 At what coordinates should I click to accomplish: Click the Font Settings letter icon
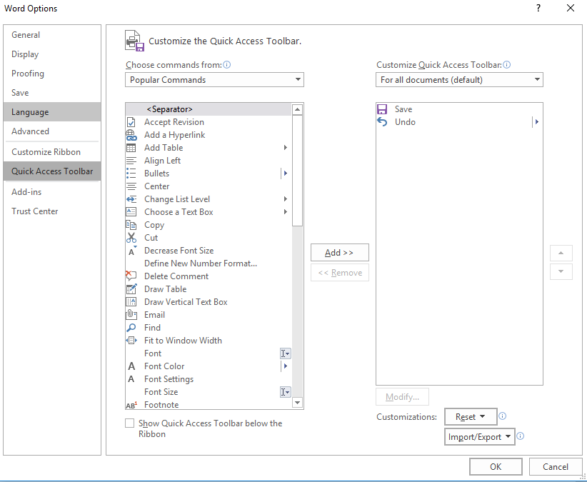(x=131, y=379)
